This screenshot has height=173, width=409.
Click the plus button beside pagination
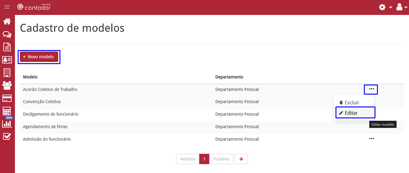(241, 159)
